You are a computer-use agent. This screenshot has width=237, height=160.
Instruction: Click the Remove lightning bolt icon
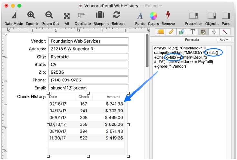(x=168, y=16)
